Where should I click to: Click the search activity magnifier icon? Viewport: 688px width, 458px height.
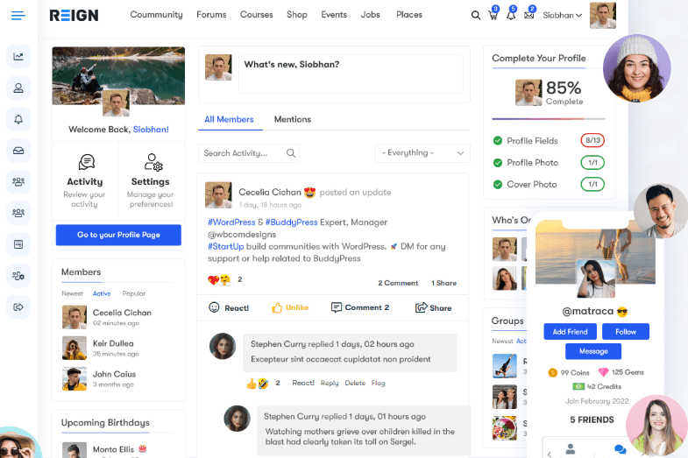290,153
